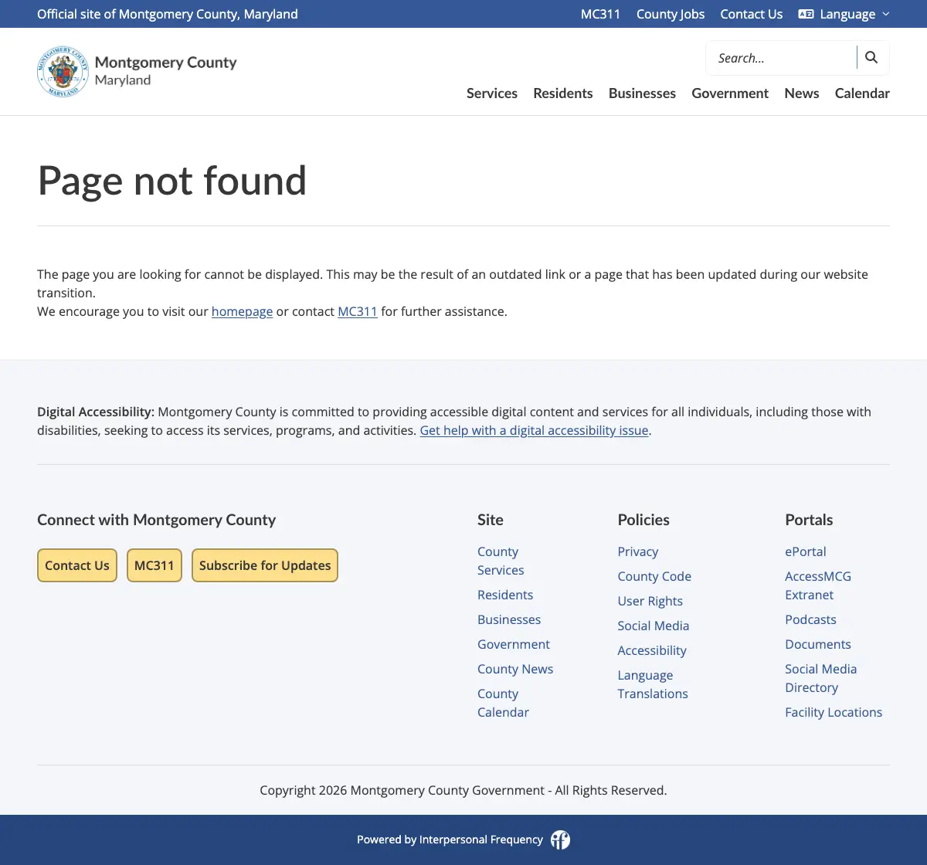
Task: Open the Businesses menu
Action: [642, 93]
